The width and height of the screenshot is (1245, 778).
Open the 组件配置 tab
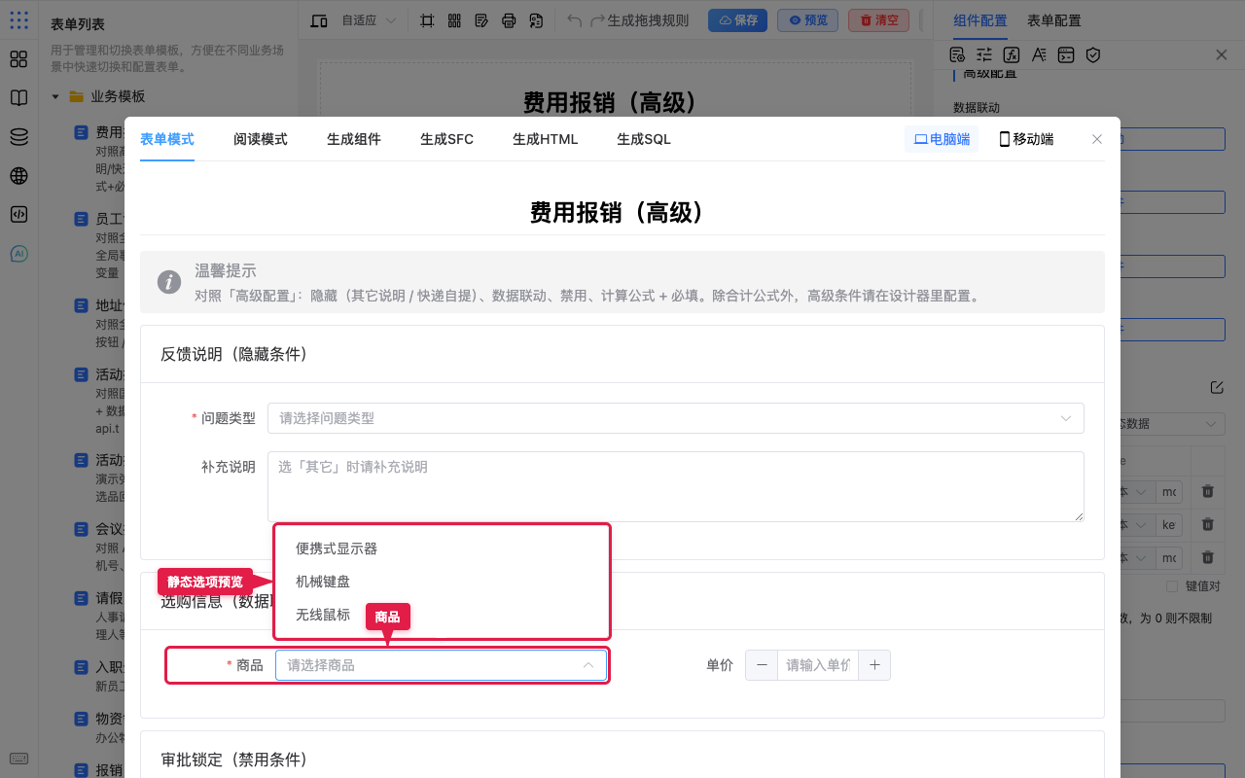980,20
